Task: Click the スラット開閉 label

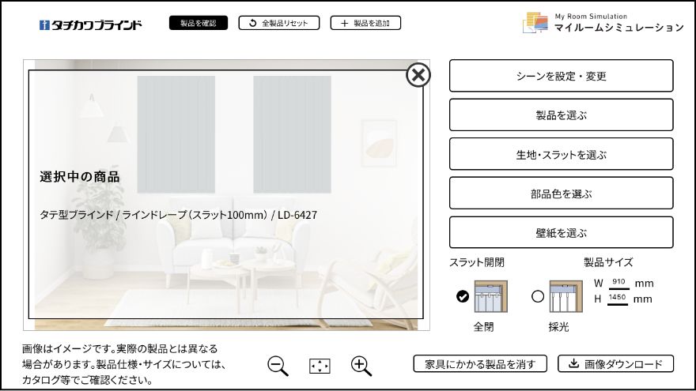Action: pos(477,262)
